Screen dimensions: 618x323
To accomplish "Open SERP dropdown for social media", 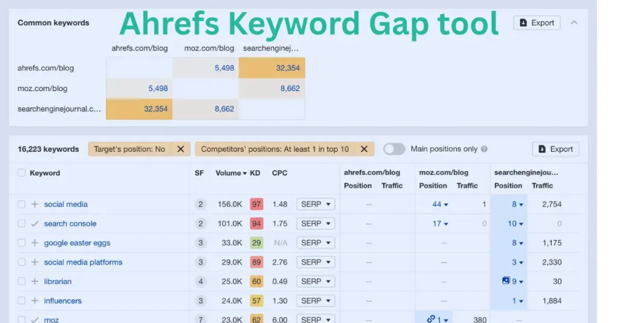I will (x=316, y=204).
